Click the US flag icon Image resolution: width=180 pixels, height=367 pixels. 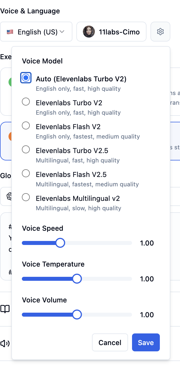coord(9,32)
